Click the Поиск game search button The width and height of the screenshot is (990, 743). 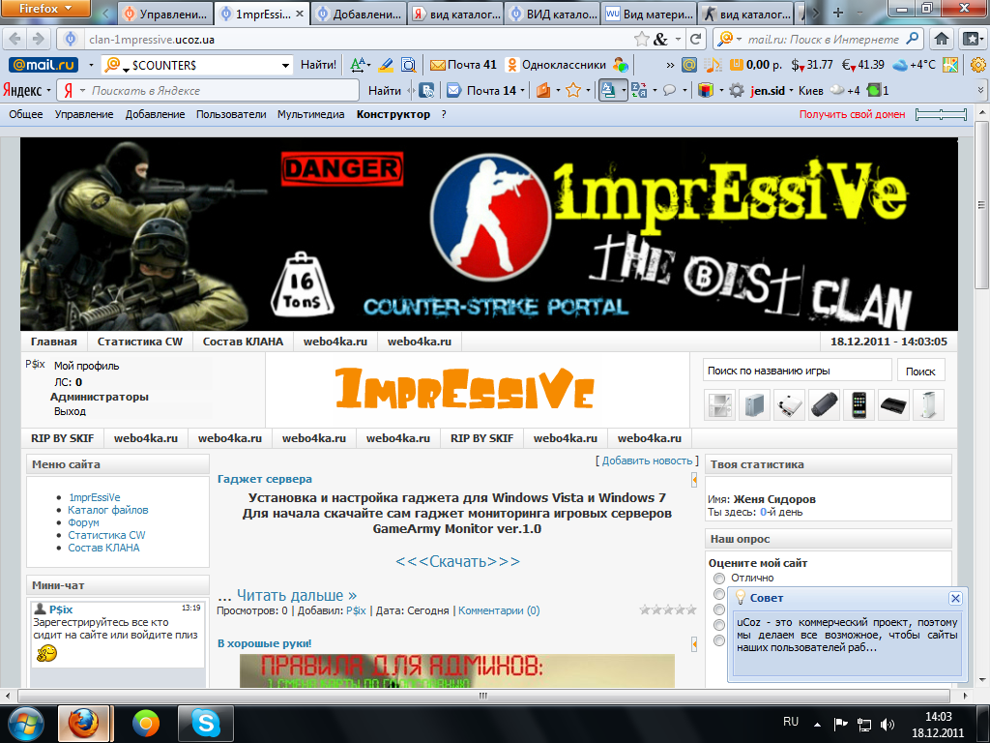click(920, 371)
